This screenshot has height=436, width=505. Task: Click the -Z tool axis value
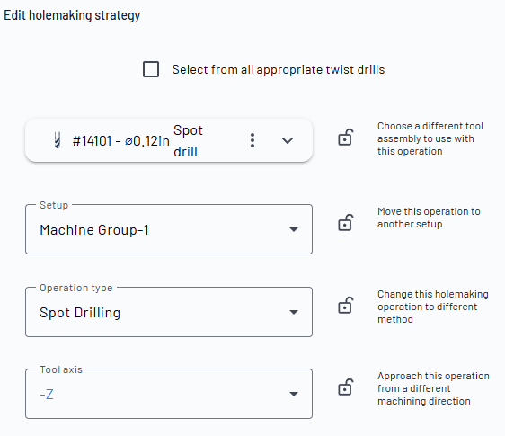click(47, 395)
